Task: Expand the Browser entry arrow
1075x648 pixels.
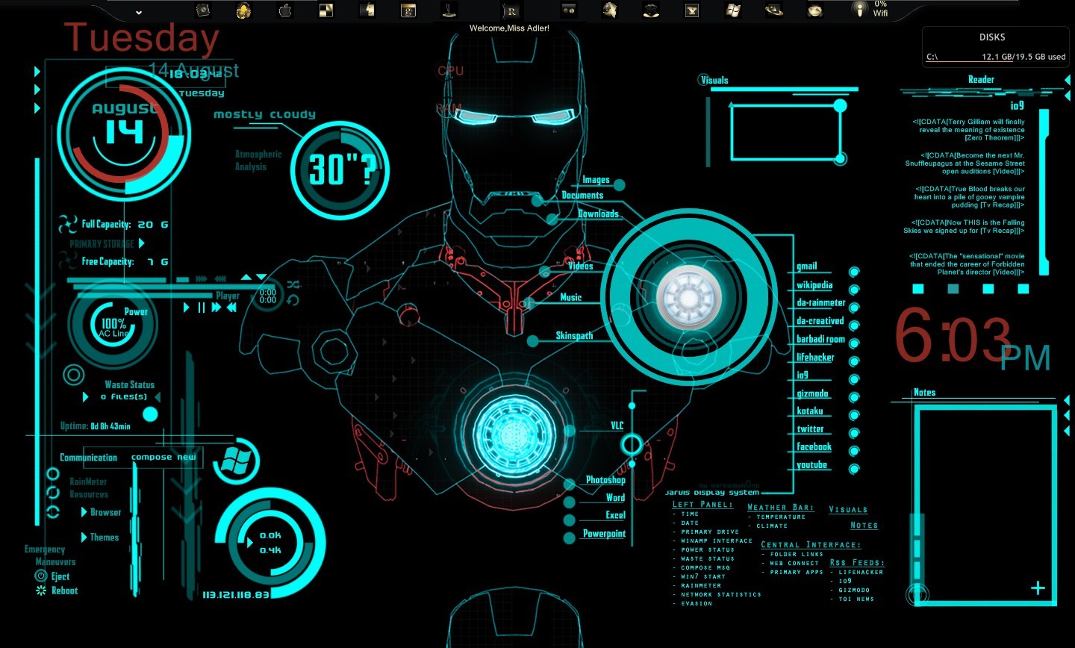Action: pos(84,512)
